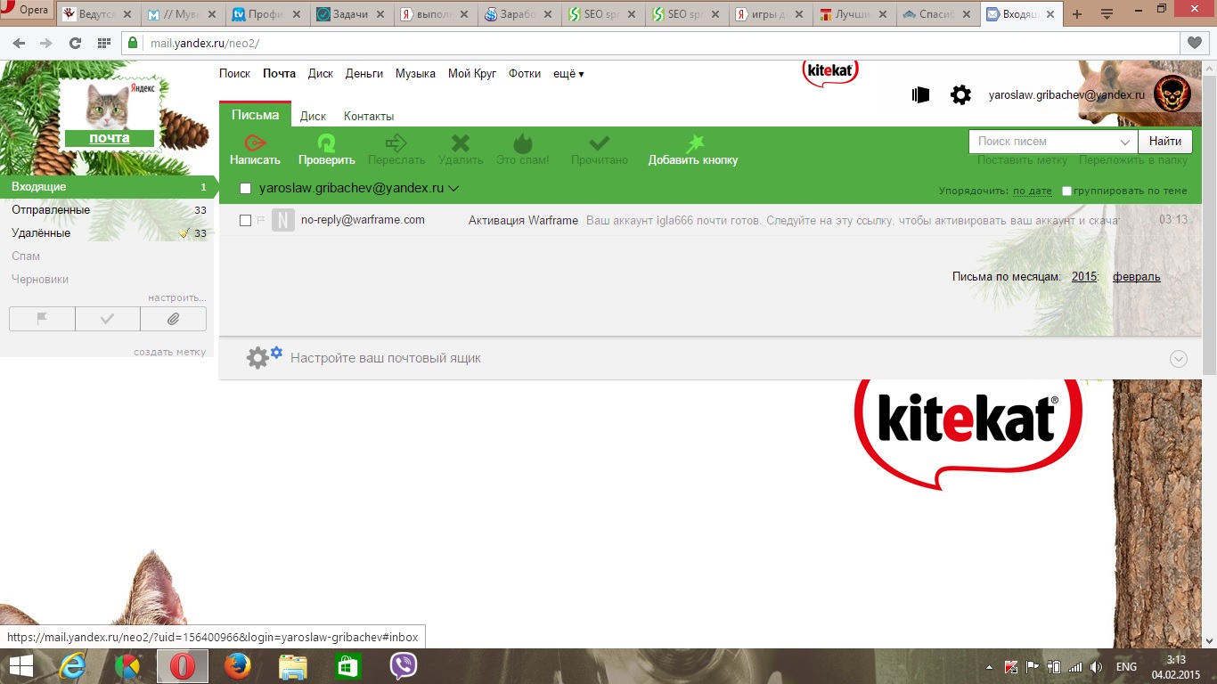Open the Яндекс Почта cat logo
The width and height of the screenshot is (1217, 684).
[109, 116]
